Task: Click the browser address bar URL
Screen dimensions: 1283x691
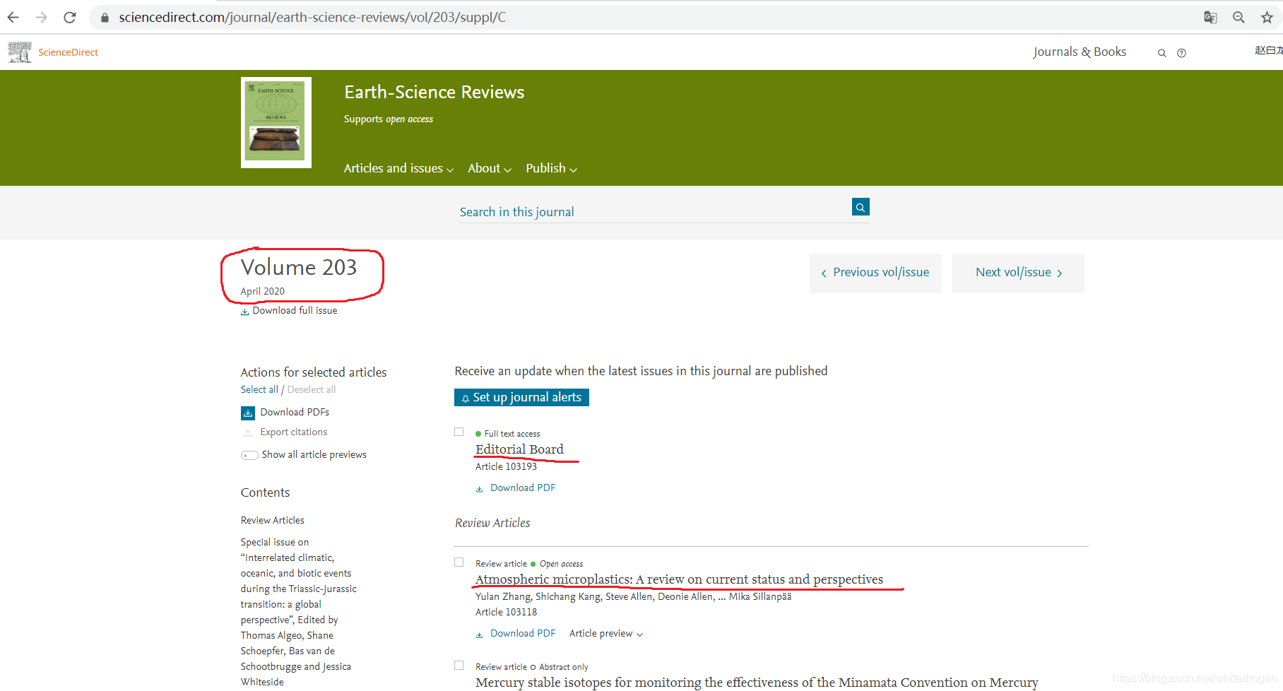Action: (x=312, y=18)
